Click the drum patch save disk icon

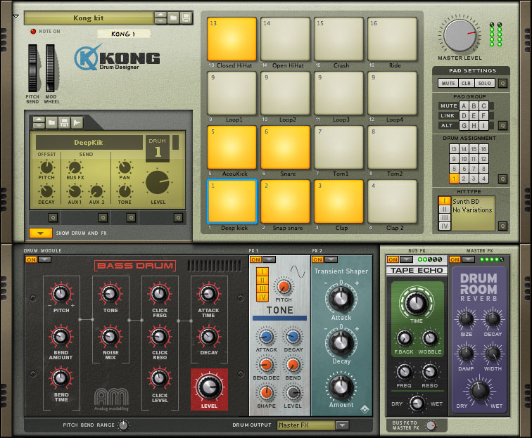pos(63,122)
